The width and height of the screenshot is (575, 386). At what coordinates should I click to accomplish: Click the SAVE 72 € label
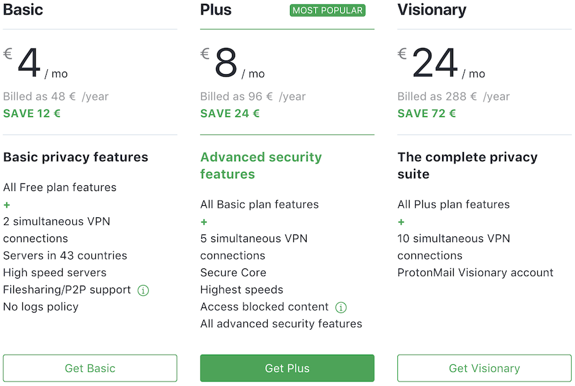coord(427,113)
